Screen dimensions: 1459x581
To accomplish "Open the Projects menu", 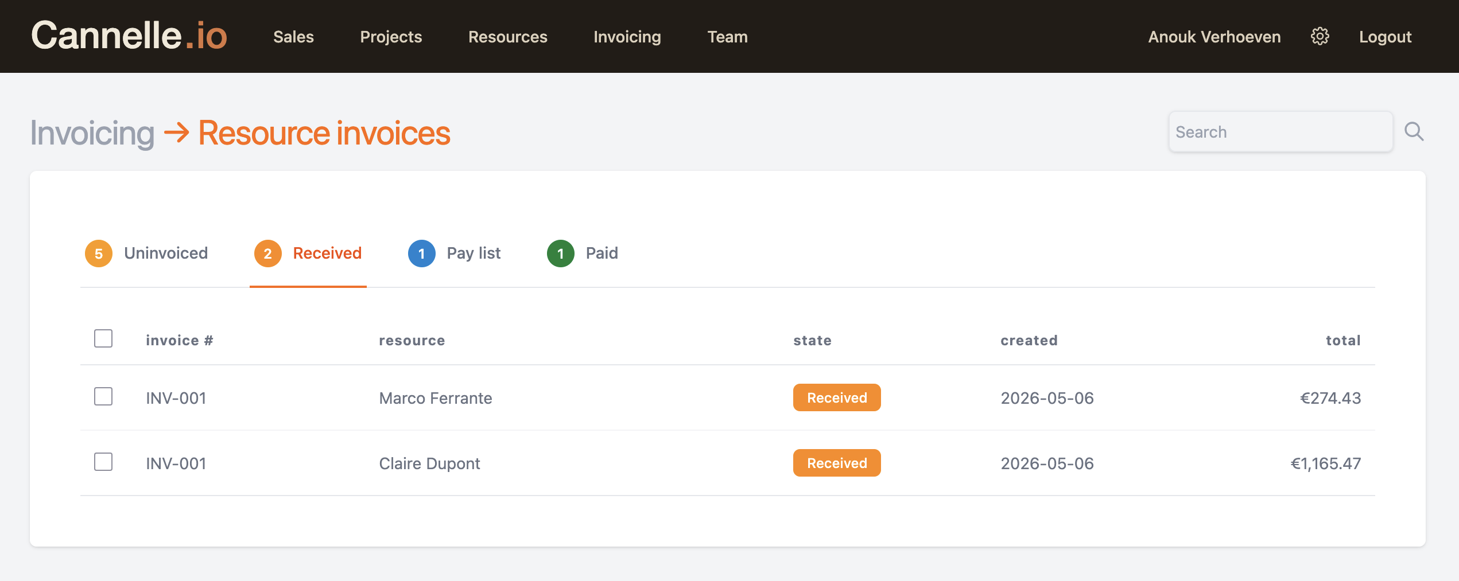I will 391,37.
